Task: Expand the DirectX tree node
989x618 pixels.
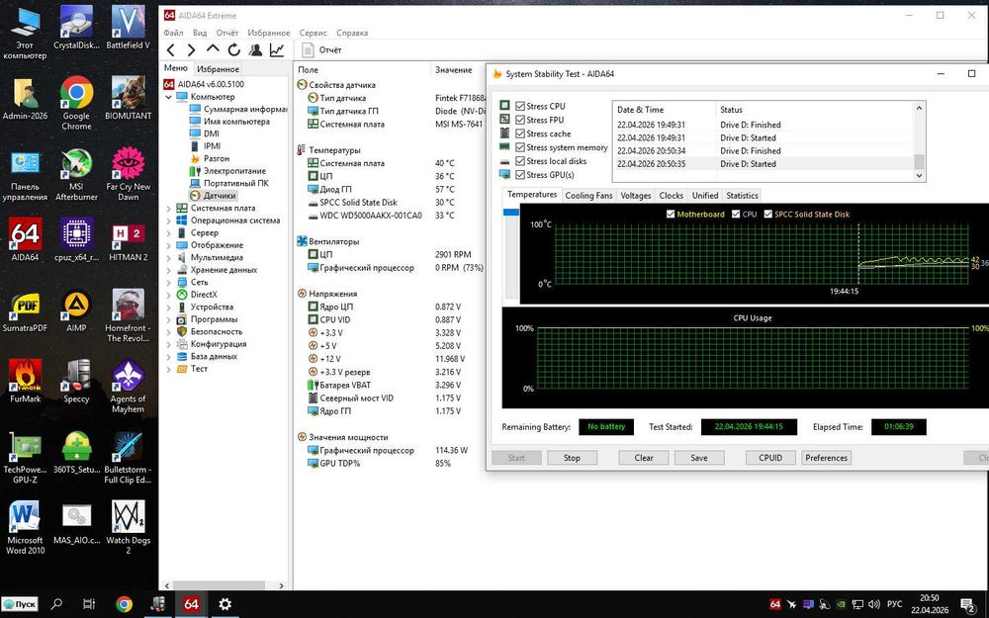Action: [x=168, y=295]
